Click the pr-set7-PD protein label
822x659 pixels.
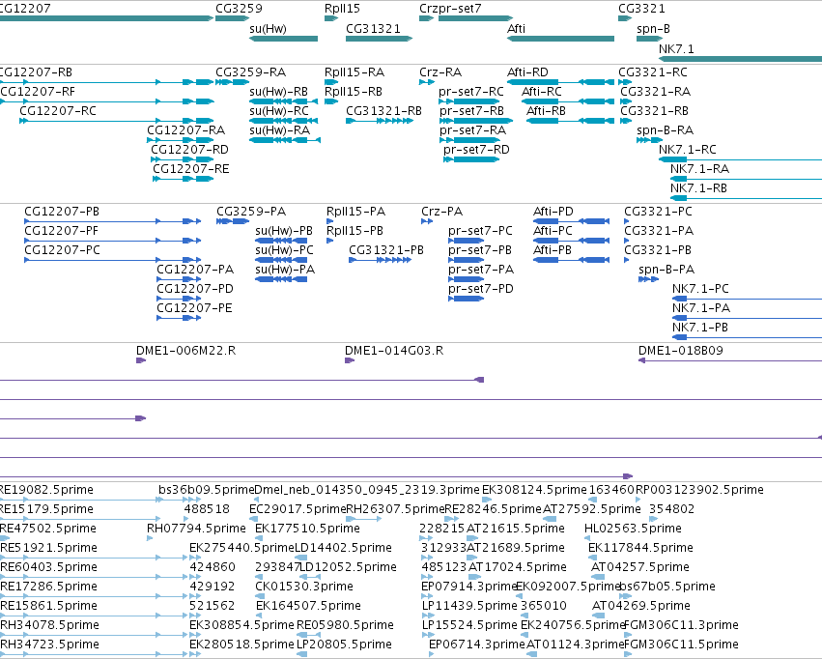(481, 289)
